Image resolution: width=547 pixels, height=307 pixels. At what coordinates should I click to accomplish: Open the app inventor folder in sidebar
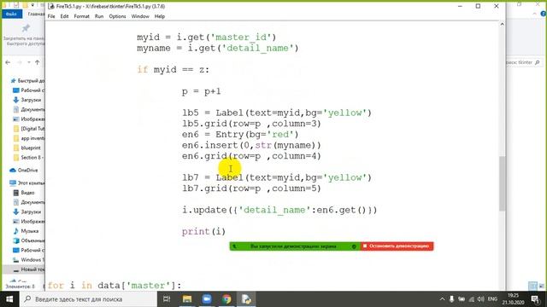click(28, 138)
